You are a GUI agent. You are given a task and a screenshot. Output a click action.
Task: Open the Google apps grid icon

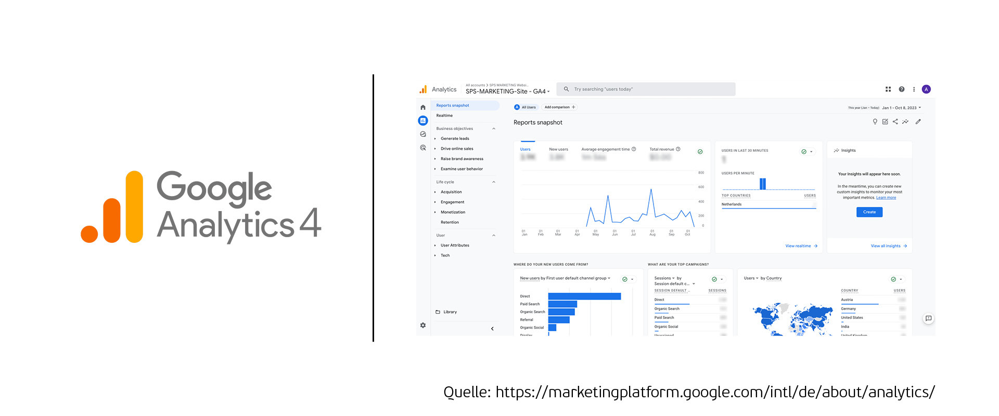[x=888, y=89]
